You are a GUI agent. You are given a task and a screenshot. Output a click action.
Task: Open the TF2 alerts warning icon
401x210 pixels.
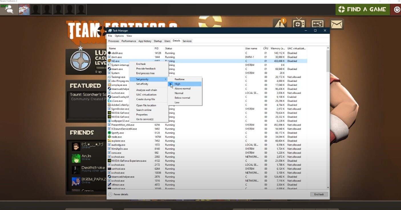pos(279,24)
